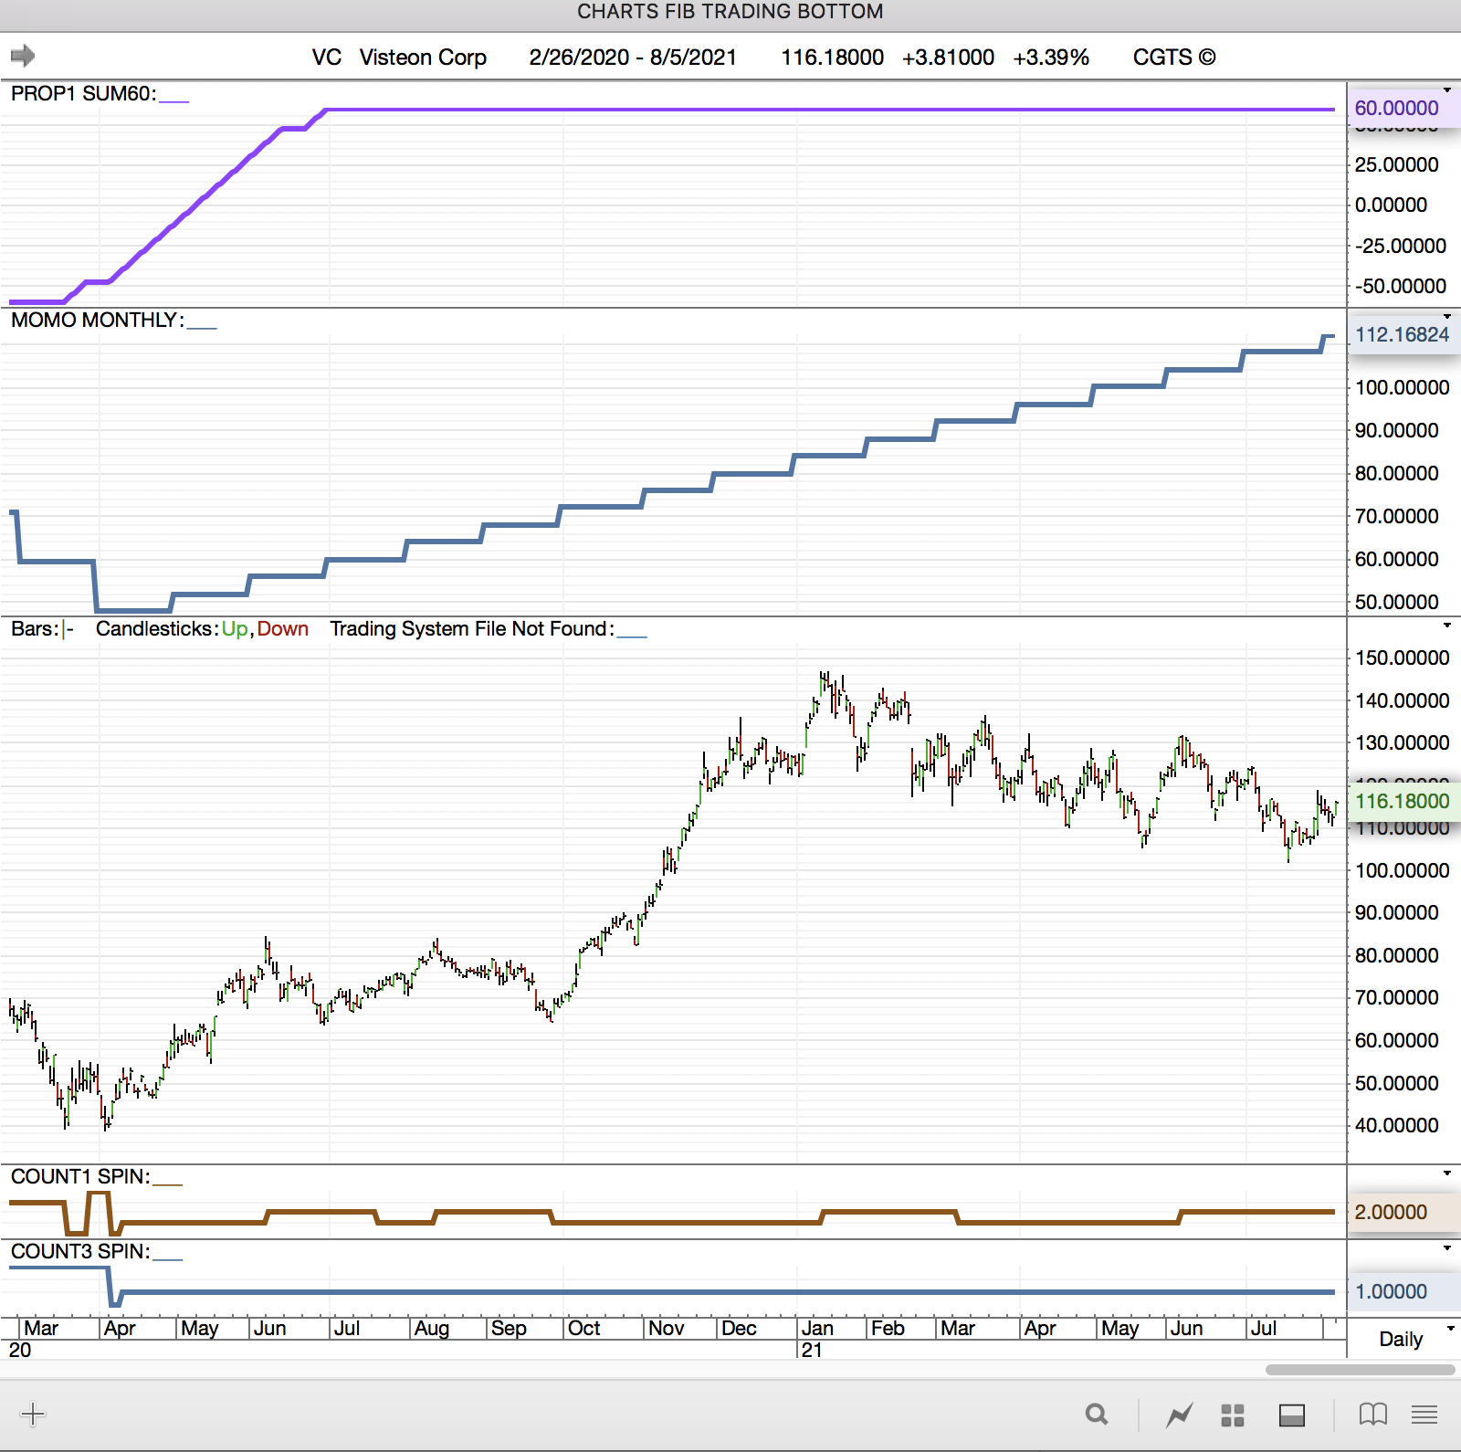Screen dimensions: 1461x1452
Task: Click the plus icon in bottom-left corner
Action: 33,1415
